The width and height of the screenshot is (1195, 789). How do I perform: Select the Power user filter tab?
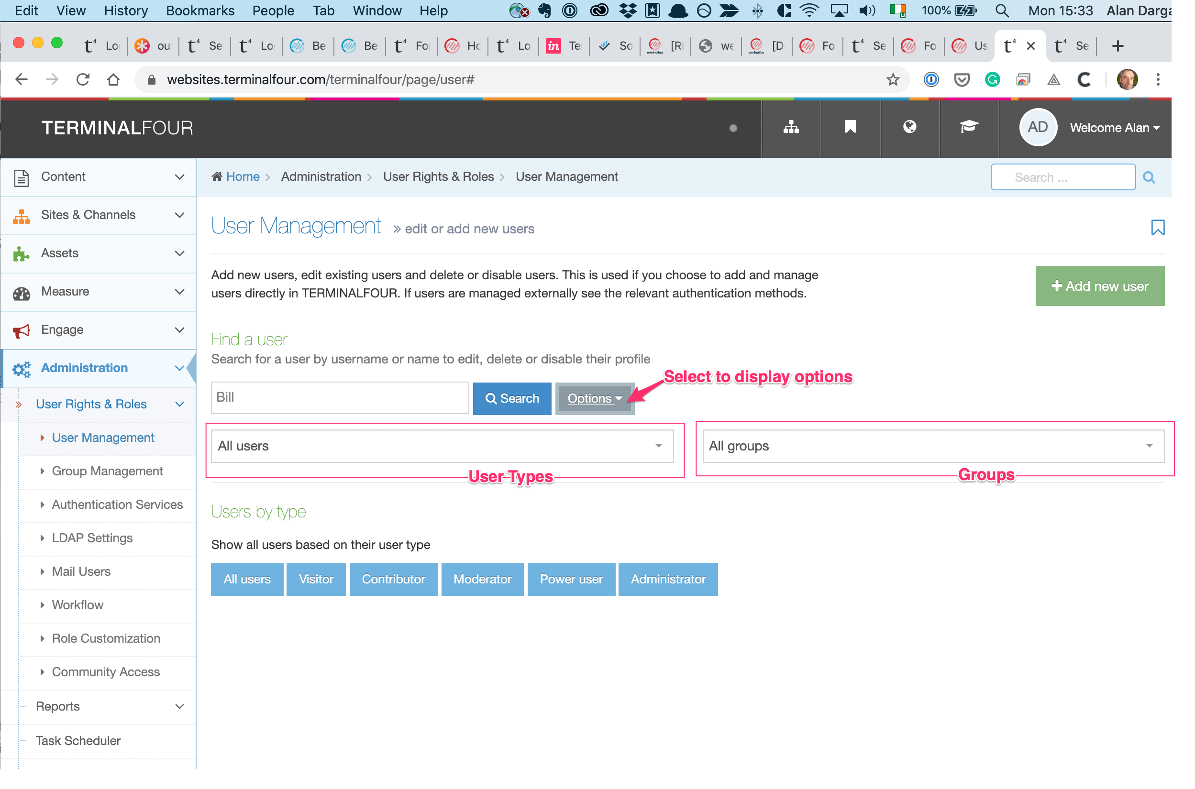(572, 580)
